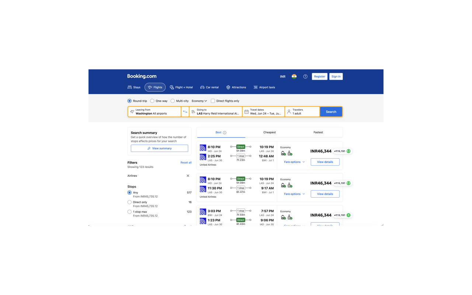Open the Attractions section

(236, 87)
